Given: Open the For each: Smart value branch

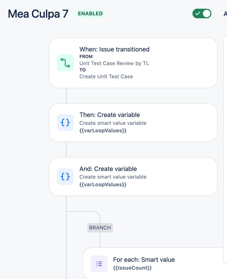Looking at the screenshot, I should click(155, 263).
